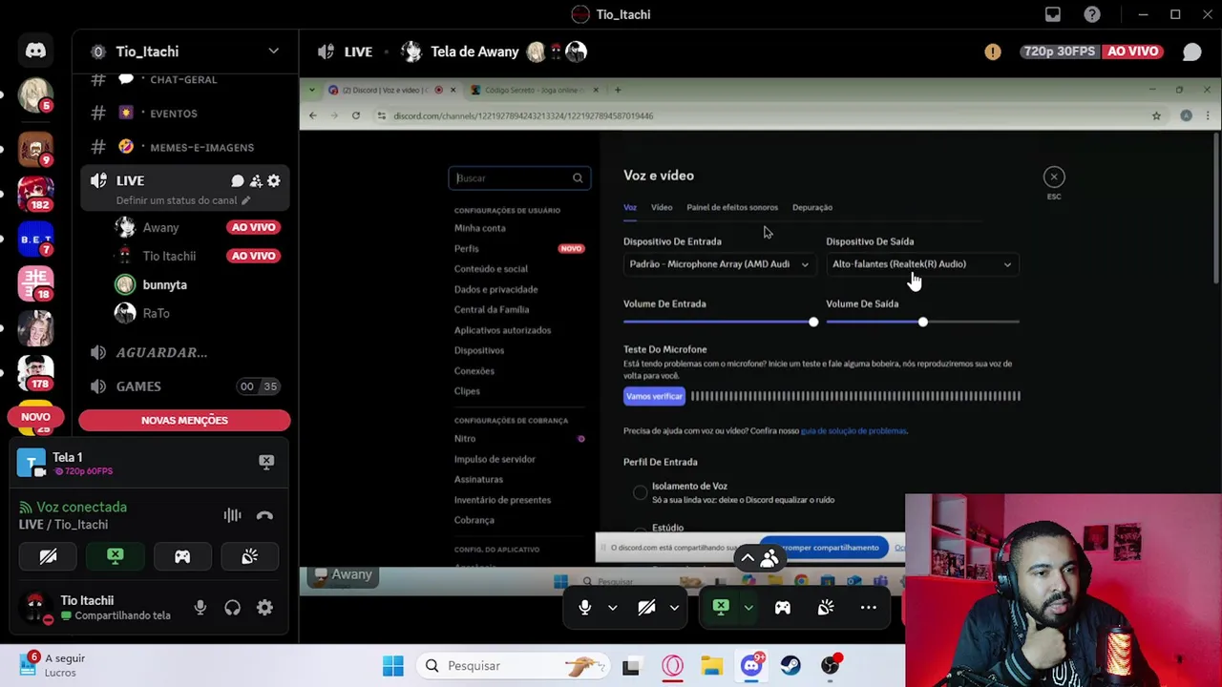Select Dispositivos in shared settings menu
This screenshot has width=1222, height=687.
pos(479,350)
